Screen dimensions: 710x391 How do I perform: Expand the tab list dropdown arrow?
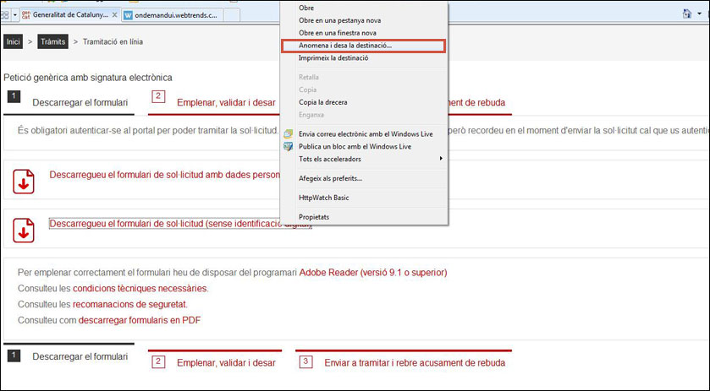click(15, 15)
